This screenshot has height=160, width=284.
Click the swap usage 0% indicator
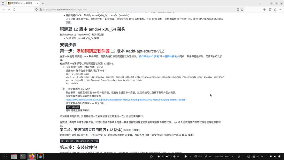(x=208, y=156)
